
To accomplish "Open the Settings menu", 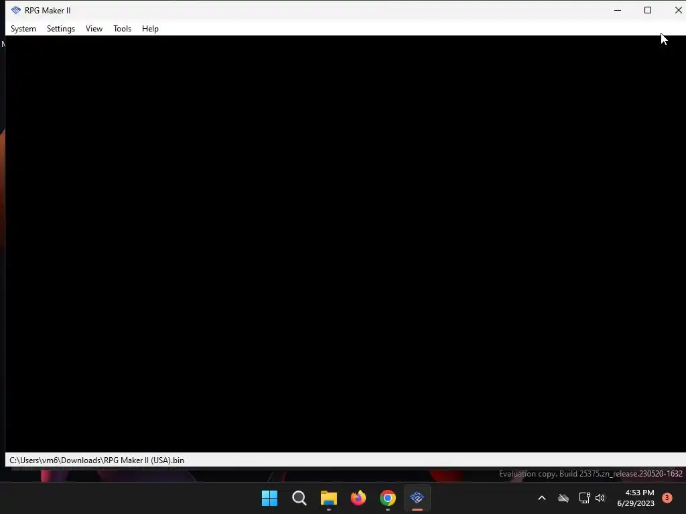I will coord(61,29).
